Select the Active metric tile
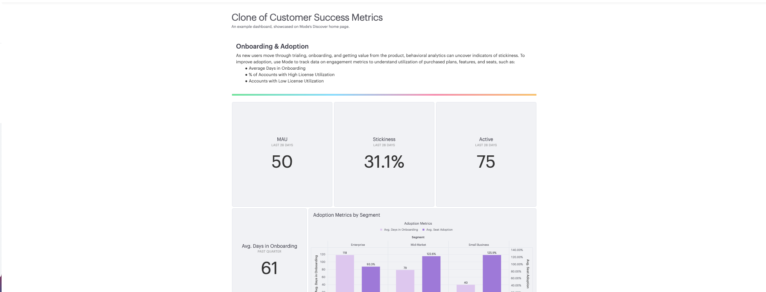This screenshot has height=292, width=766. point(486,155)
